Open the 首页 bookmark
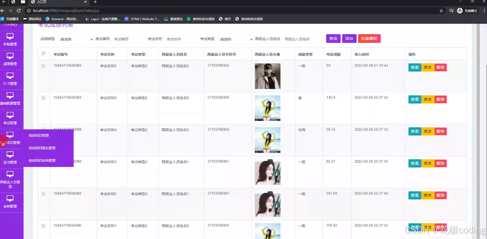This screenshot has width=487, height=239. pyautogui.click(x=225, y=19)
